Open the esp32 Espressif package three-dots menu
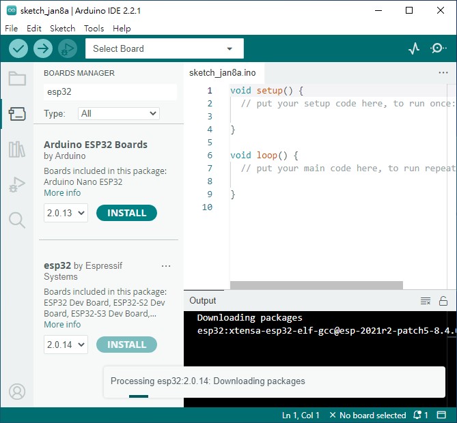 point(166,266)
